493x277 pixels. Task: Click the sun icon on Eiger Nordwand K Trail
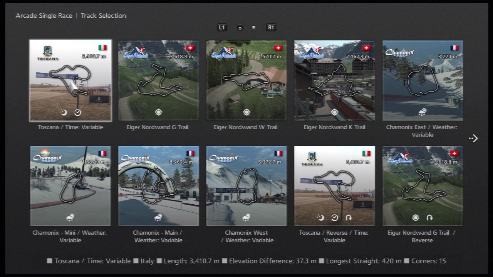(x=334, y=112)
